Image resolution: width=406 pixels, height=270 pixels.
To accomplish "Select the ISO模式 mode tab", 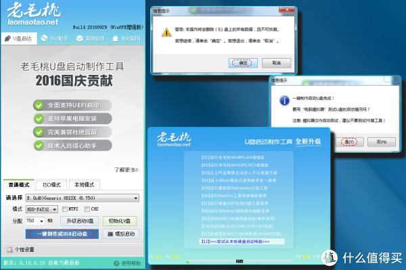I will [51, 185].
